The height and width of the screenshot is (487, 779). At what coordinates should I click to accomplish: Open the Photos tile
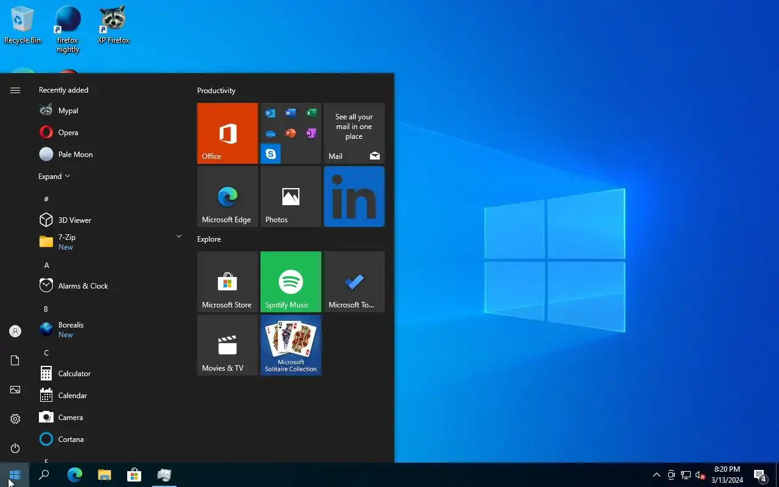tap(291, 197)
